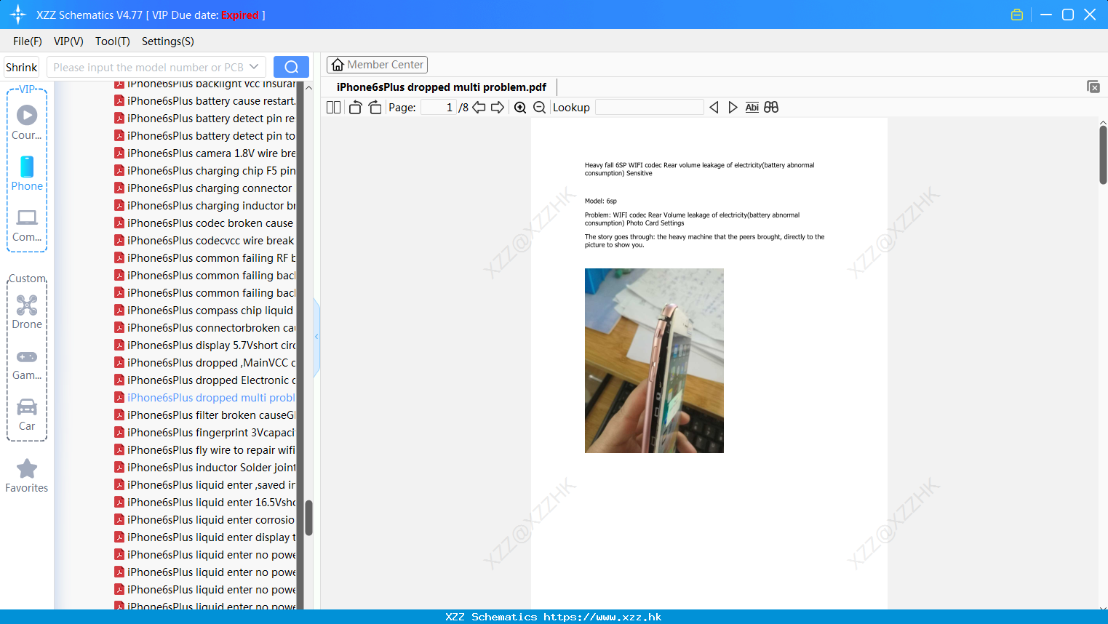Rotate the page counterclockwise
This screenshot has width=1108, height=624.
[355, 108]
